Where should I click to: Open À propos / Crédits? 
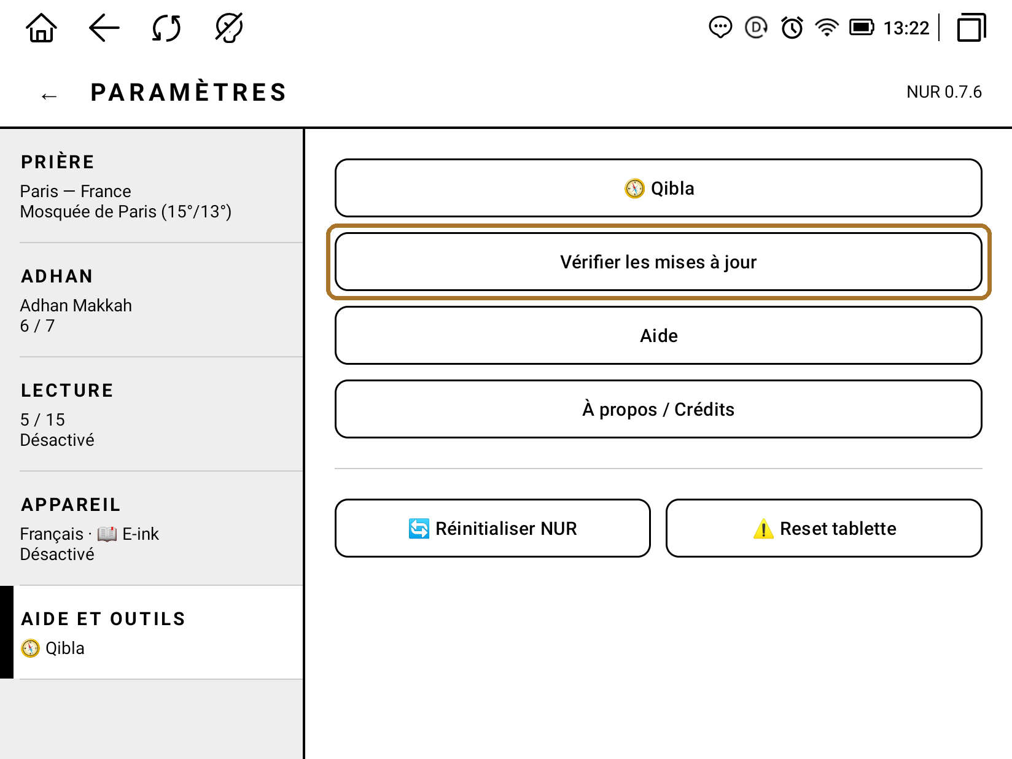click(658, 409)
